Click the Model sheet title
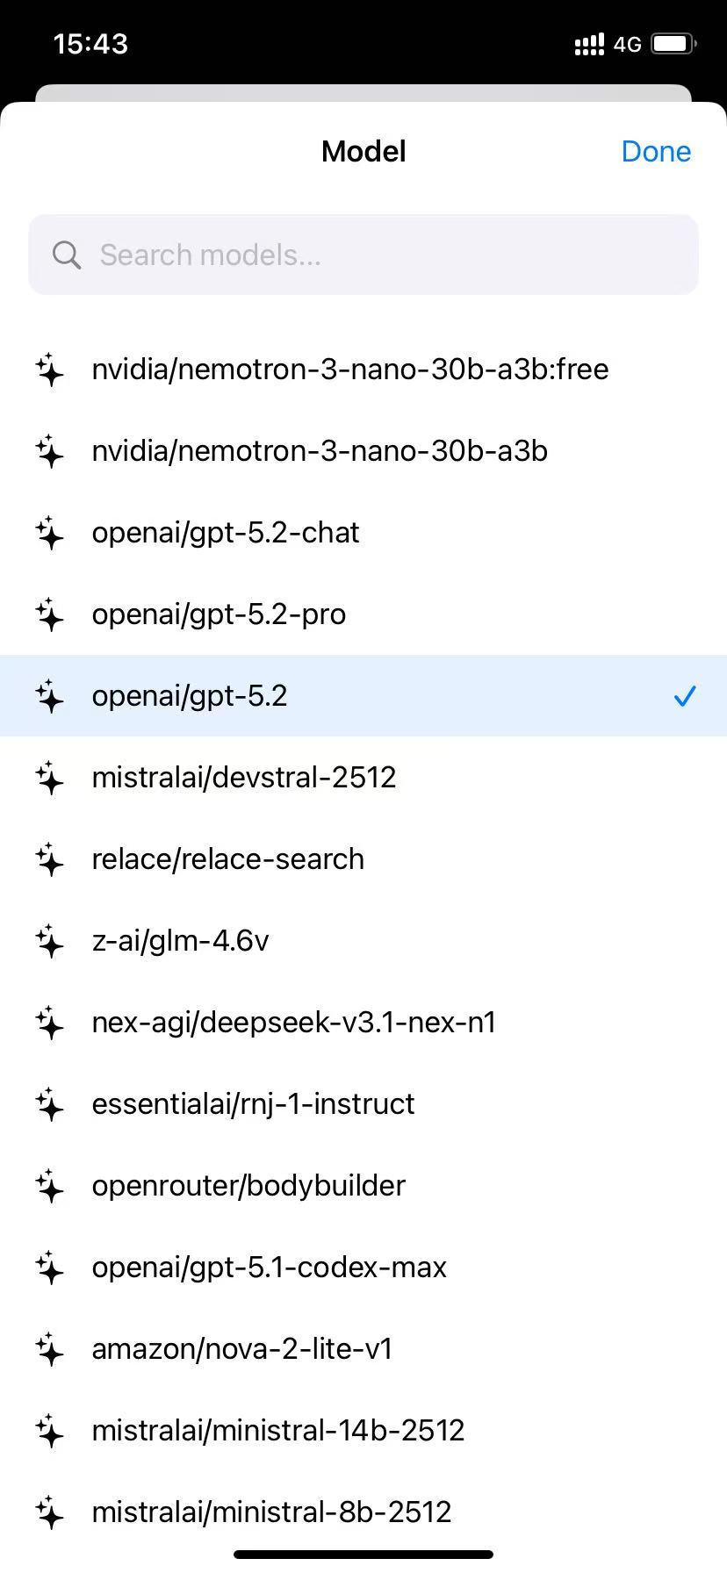 click(x=363, y=151)
